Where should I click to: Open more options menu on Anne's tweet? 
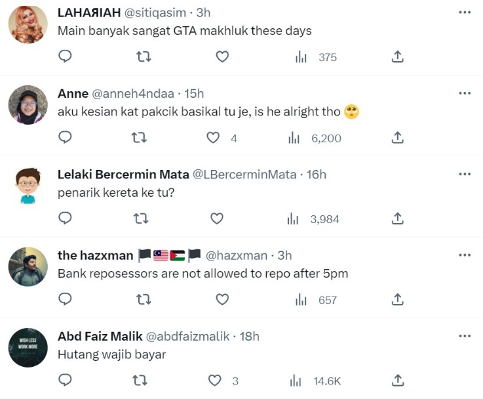[x=465, y=93]
